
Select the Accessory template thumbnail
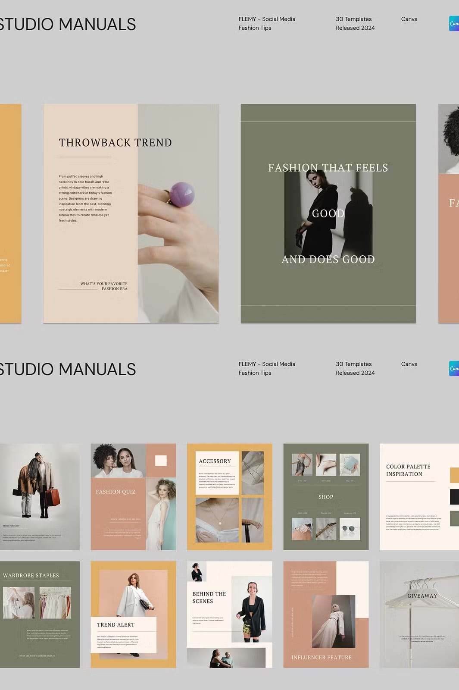[230, 497]
